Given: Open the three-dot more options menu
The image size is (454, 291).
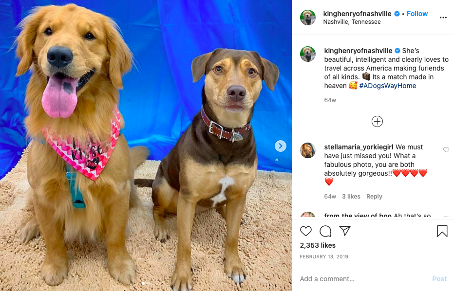Looking at the screenshot, I should click(443, 18).
